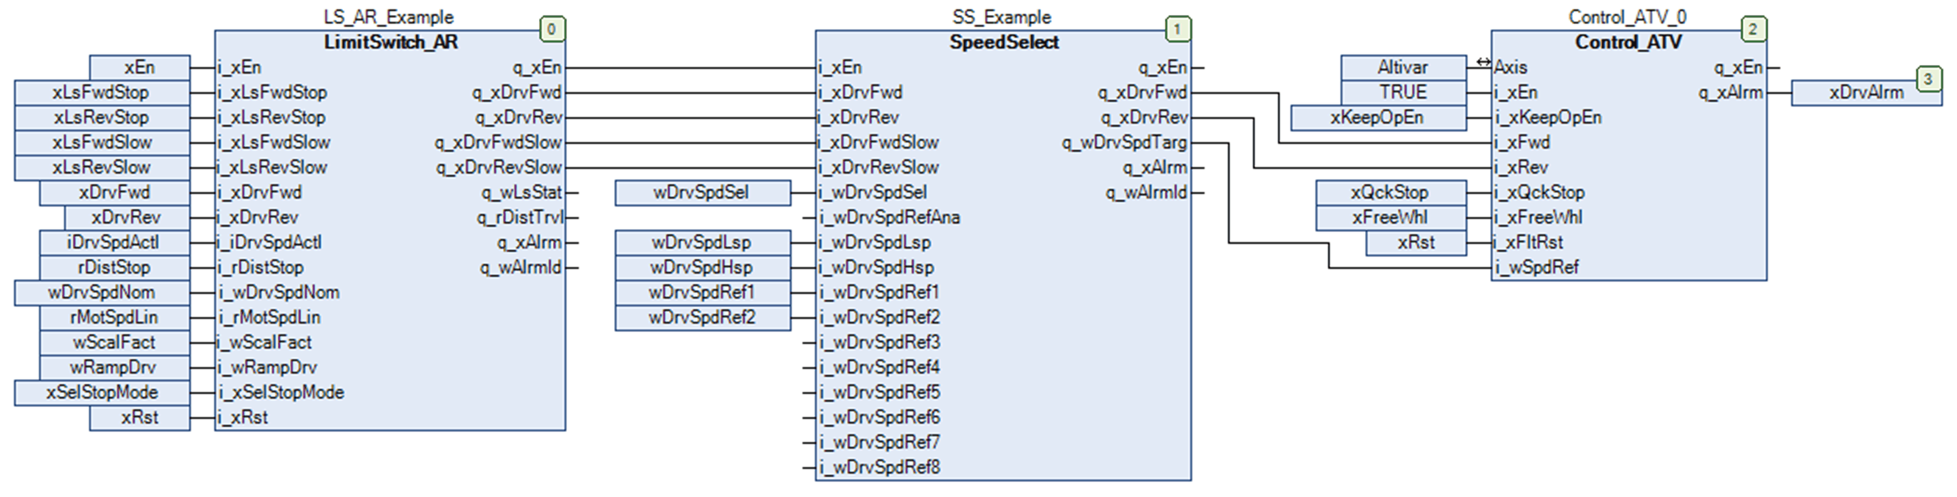Click the i_xQckStop pin on Control_ATV

[x=1540, y=193]
